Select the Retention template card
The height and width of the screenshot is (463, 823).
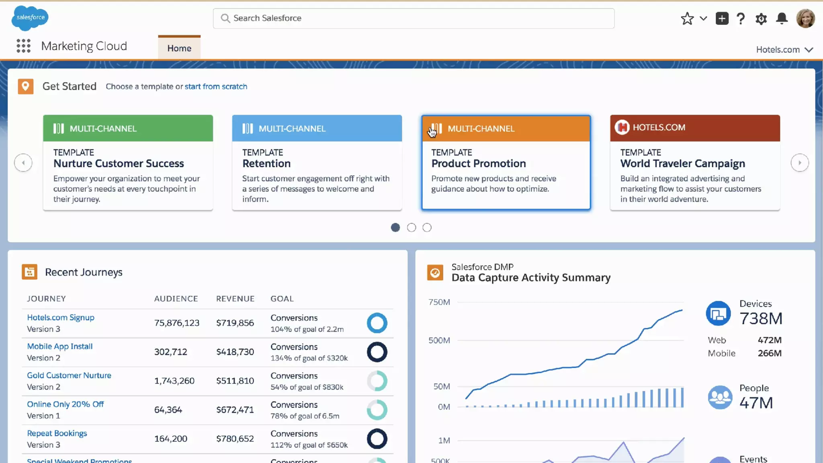click(x=317, y=162)
